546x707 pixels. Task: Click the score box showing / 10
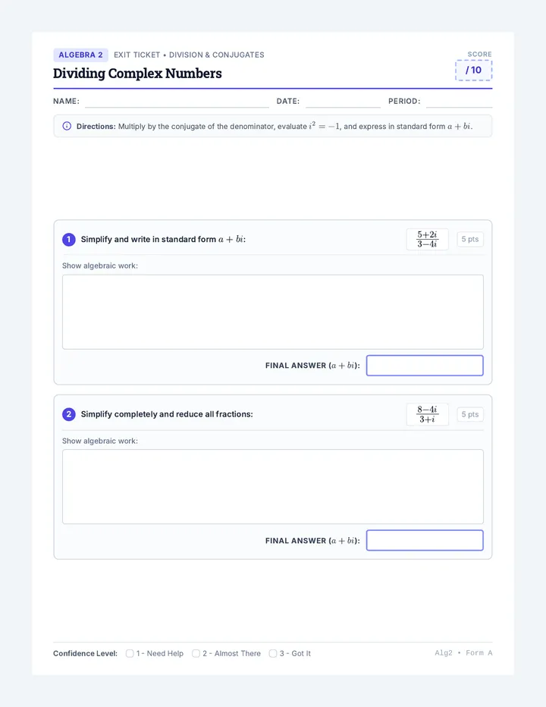click(x=473, y=71)
